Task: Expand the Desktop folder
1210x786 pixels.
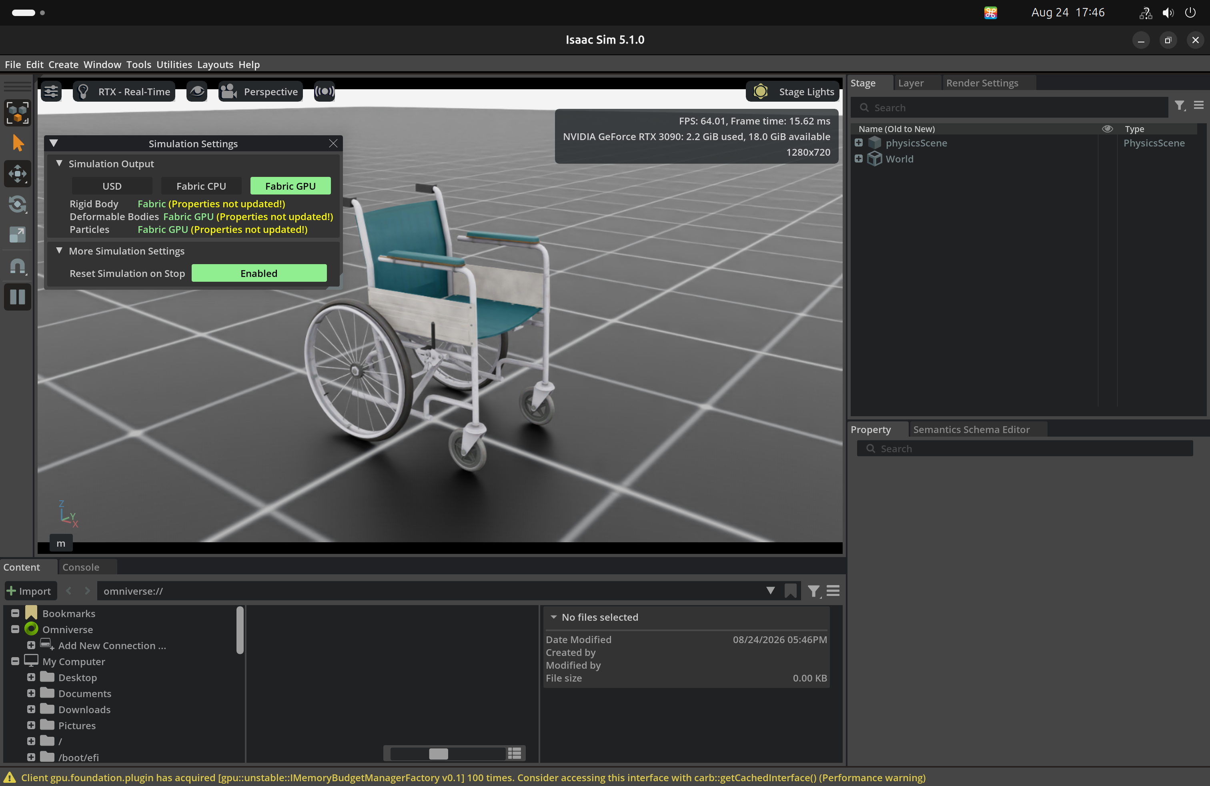Action: tap(31, 677)
